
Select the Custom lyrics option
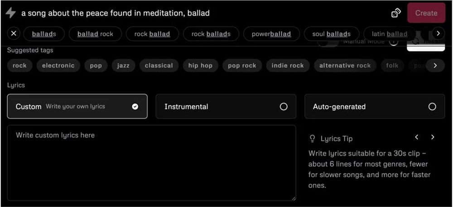tap(77, 107)
